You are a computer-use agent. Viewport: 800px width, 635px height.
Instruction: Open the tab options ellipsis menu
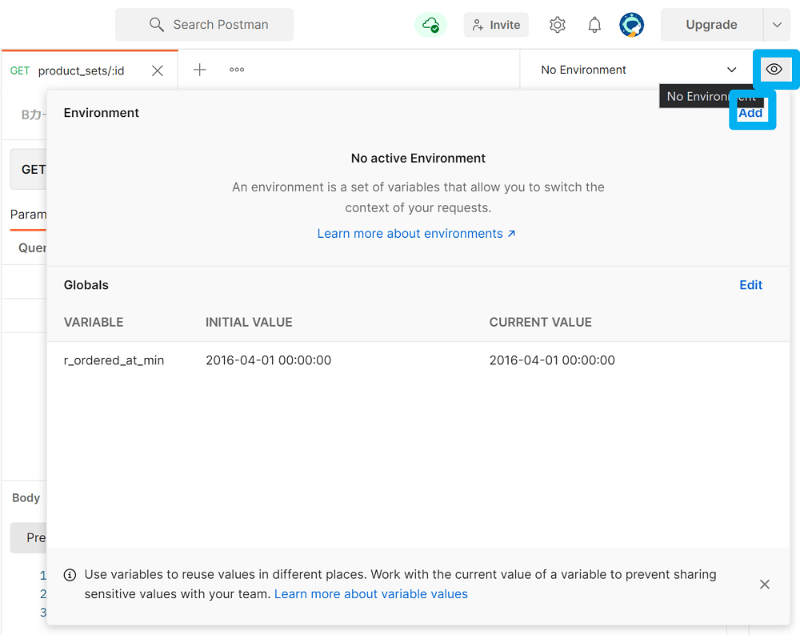pyautogui.click(x=237, y=70)
